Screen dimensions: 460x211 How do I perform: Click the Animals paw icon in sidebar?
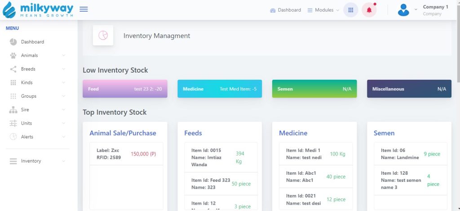click(13, 56)
